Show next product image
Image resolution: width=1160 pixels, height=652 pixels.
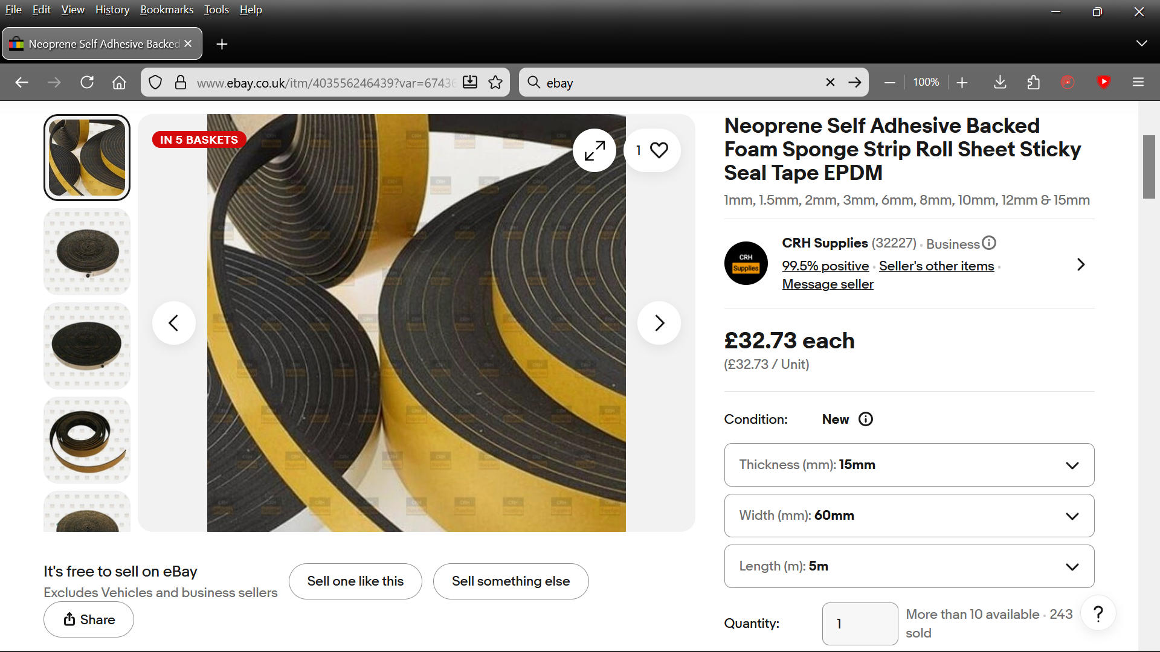(659, 323)
